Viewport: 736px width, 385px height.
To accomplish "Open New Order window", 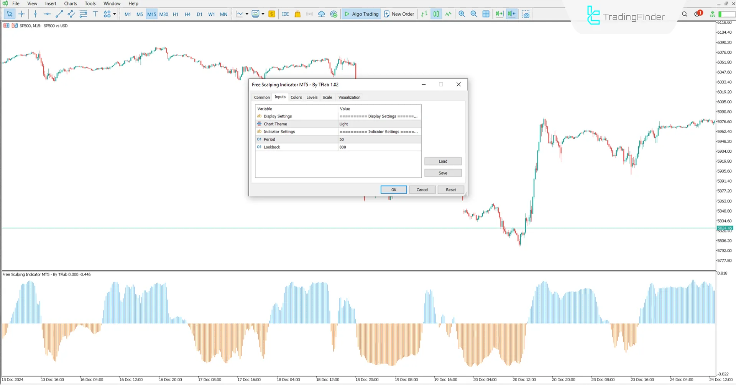I will (399, 14).
